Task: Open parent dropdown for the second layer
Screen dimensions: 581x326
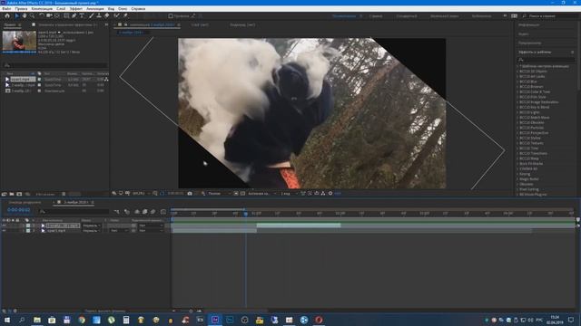Action: click(x=151, y=231)
